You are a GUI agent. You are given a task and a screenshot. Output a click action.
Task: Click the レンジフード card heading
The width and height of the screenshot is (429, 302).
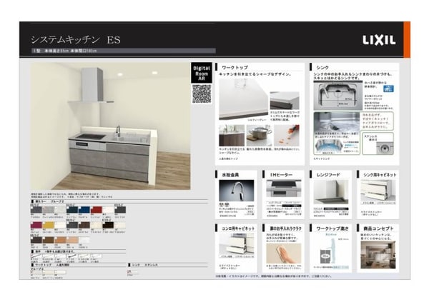tap(328, 175)
